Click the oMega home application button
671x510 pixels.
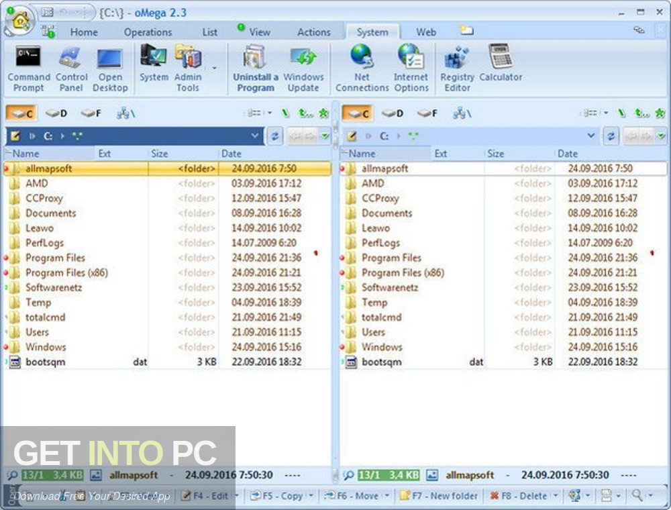pyautogui.click(x=19, y=19)
